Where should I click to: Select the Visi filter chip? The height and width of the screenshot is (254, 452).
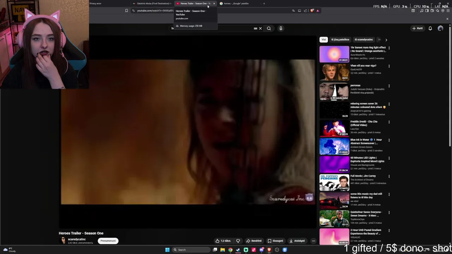[x=323, y=40]
